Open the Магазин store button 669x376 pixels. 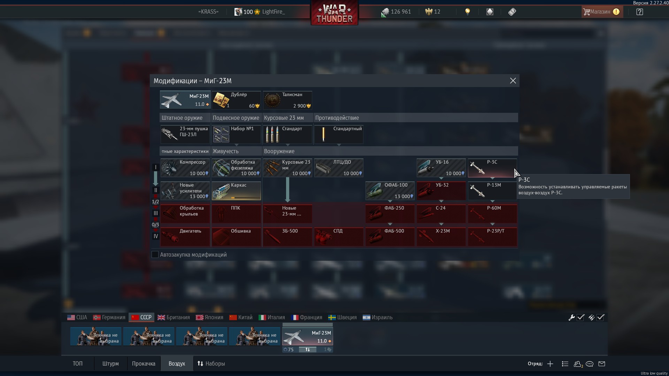click(601, 12)
